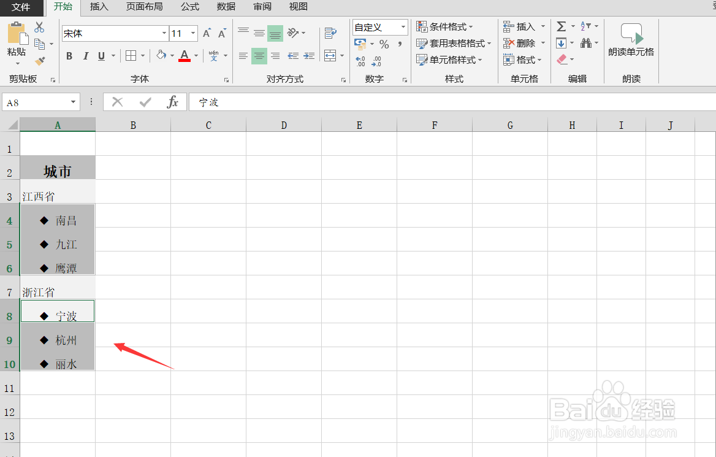Open the Name Box A8 dropdown arrow
The image size is (716, 457).
[x=73, y=102]
